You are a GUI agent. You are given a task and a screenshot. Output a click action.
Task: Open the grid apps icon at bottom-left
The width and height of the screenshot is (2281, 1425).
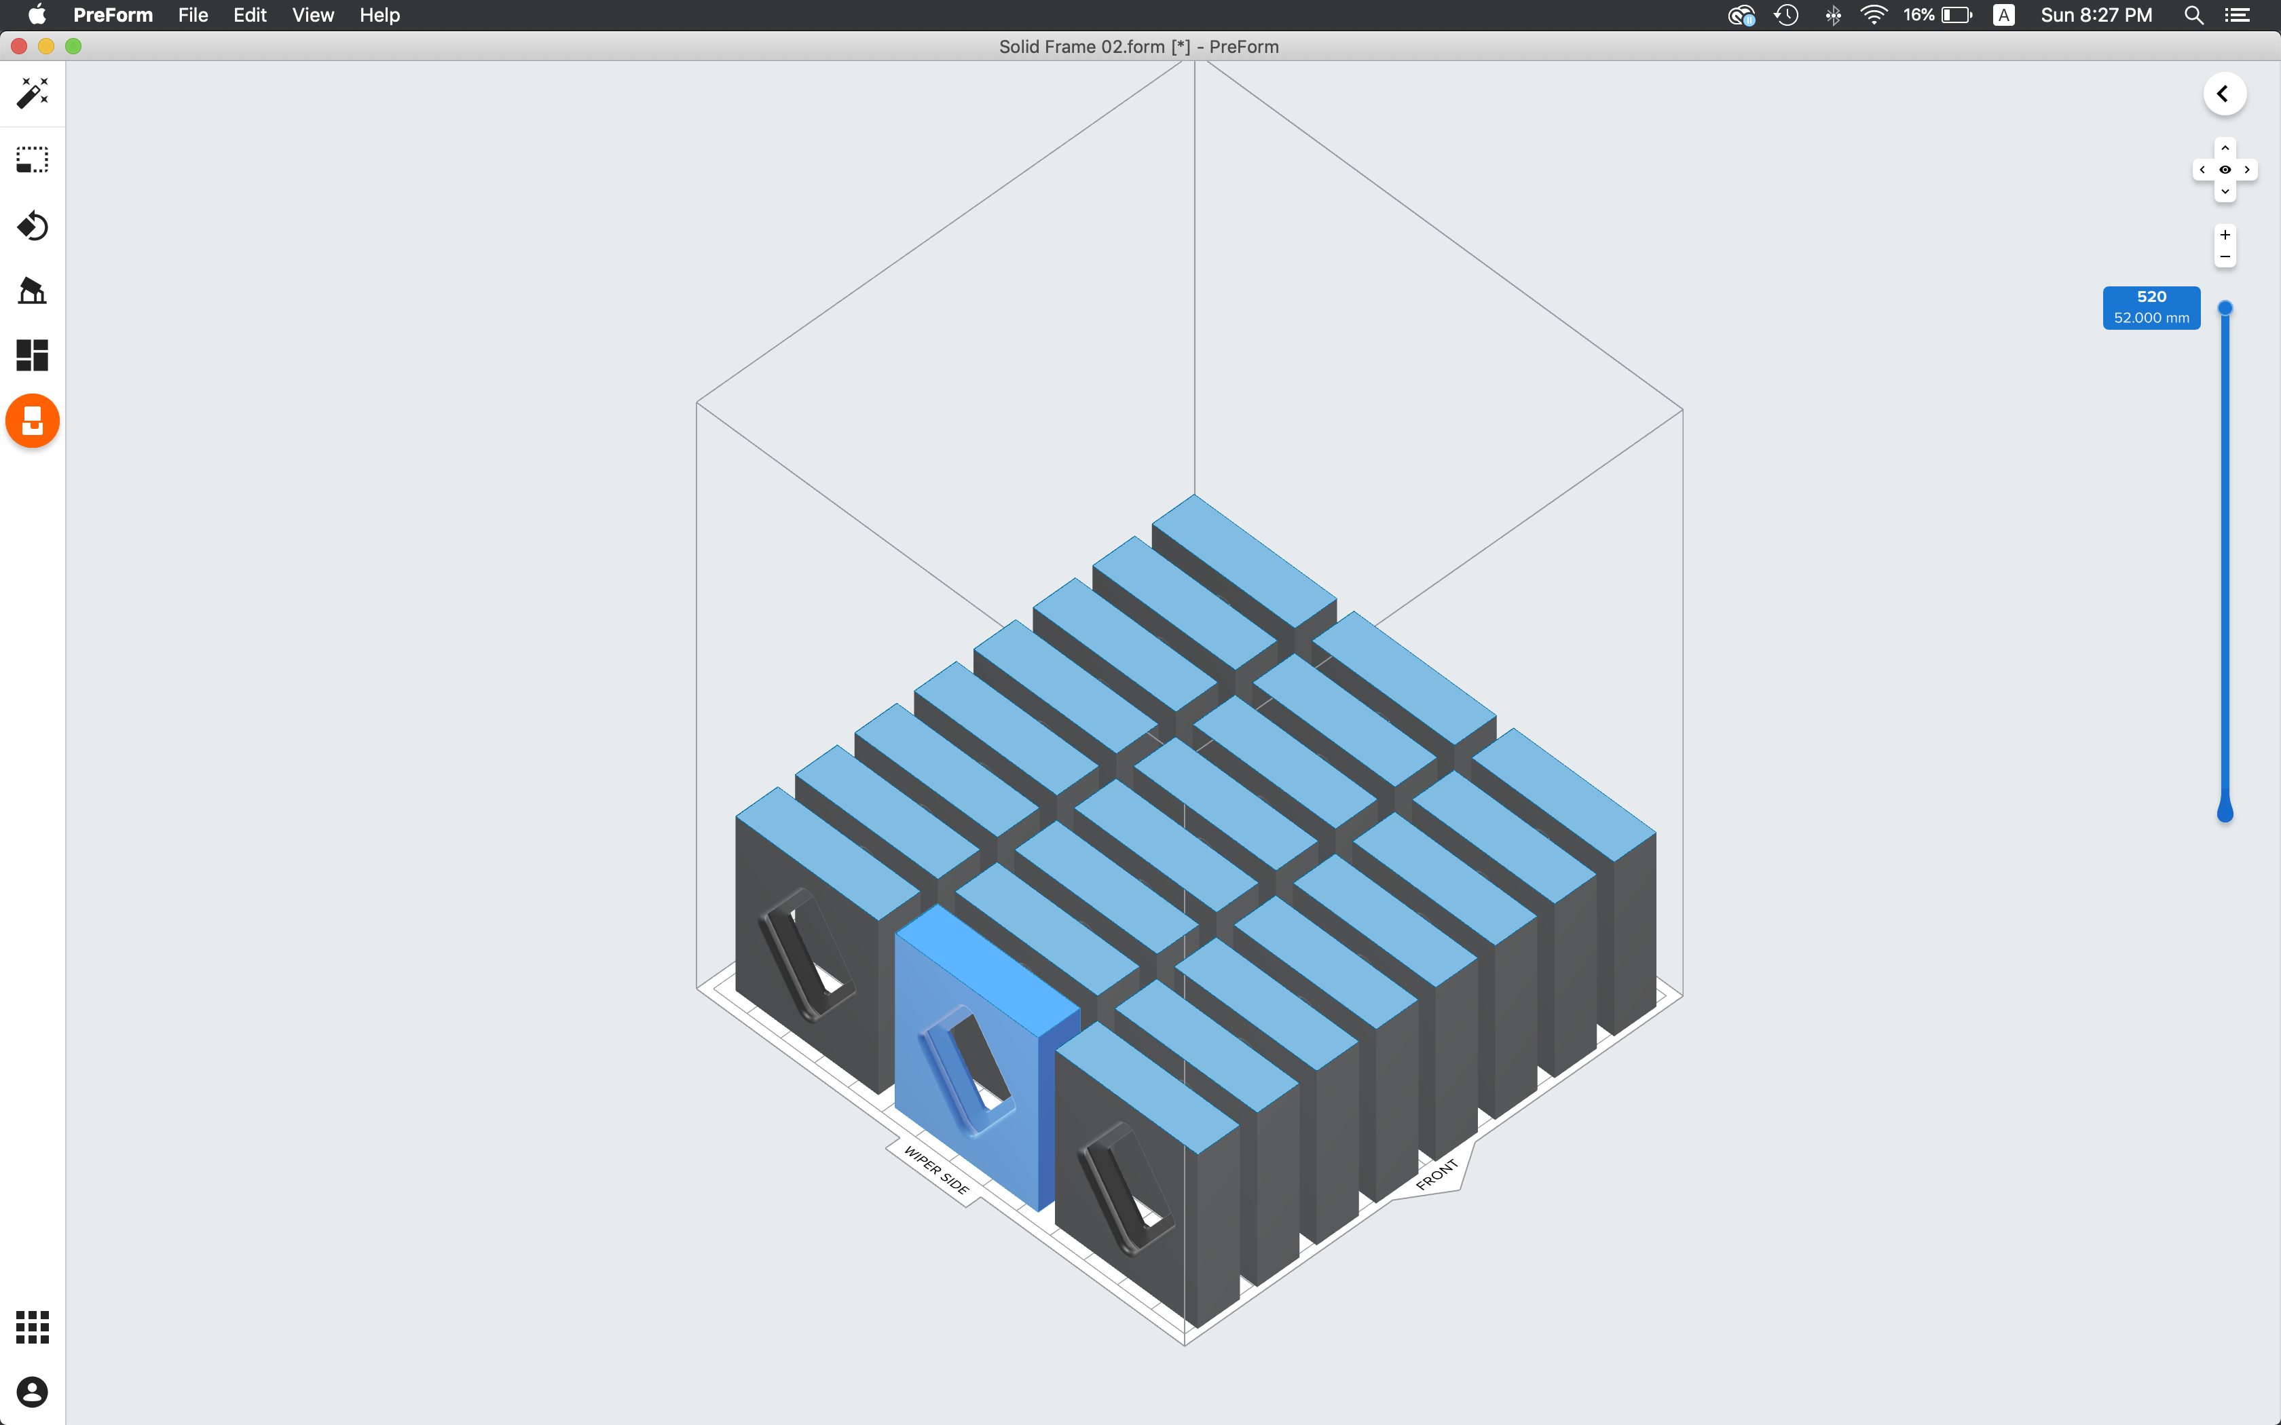pyautogui.click(x=32, y=1326)
